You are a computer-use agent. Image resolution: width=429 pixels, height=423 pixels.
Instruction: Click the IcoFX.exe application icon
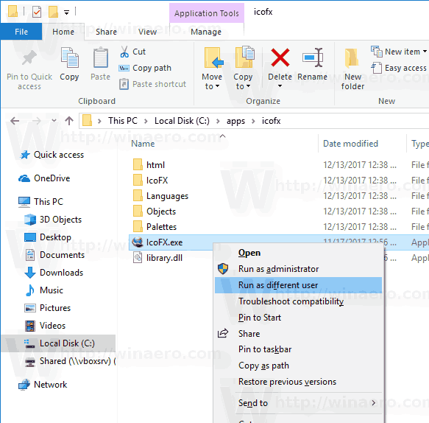click(x=138, y=242)
